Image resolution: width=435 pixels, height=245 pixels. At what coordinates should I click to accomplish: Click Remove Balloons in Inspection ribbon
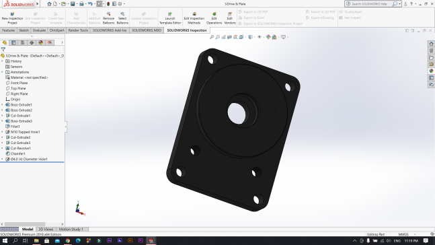(x=108, y=18)
